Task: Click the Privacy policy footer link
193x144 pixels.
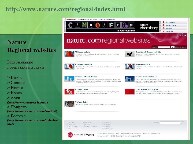Action: click(87, 123)
